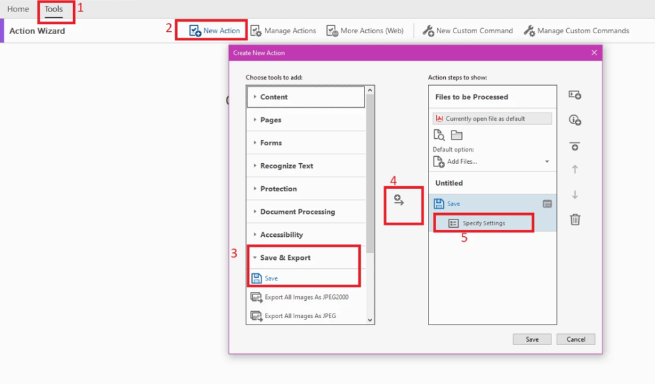Click the Specify Settings button
This screenshot has height=384, width=655.
pyautogui.click(x=483, y=222)
